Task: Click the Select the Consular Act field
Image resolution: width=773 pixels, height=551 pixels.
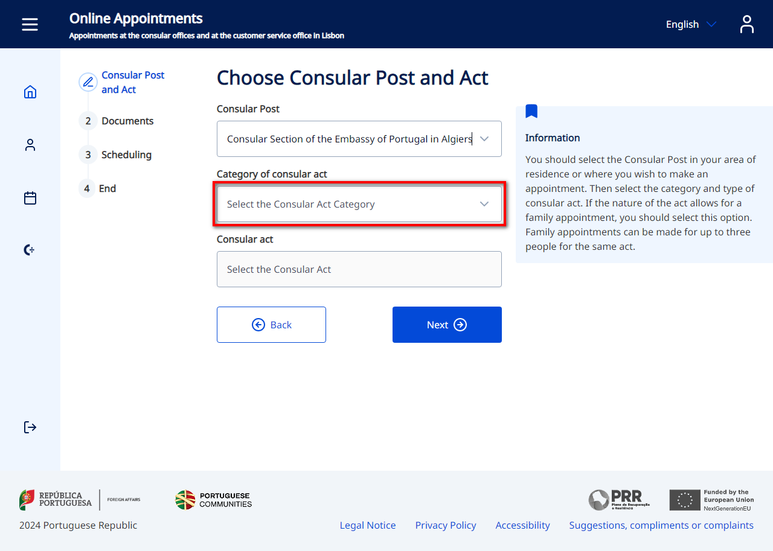Action: pos(359,269)
